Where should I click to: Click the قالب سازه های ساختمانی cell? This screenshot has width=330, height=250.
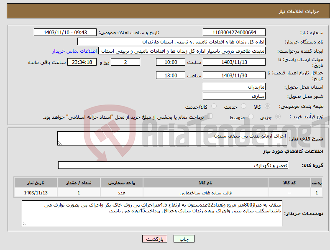(x=205, y=193)
